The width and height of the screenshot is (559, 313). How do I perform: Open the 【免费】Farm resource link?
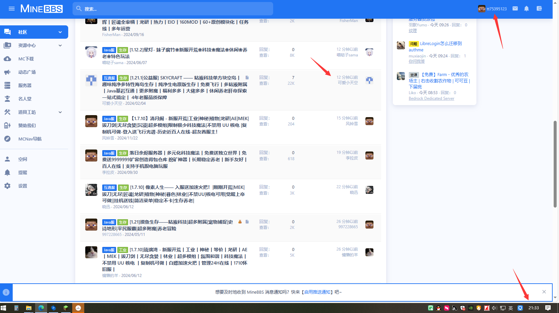point(439,80)
